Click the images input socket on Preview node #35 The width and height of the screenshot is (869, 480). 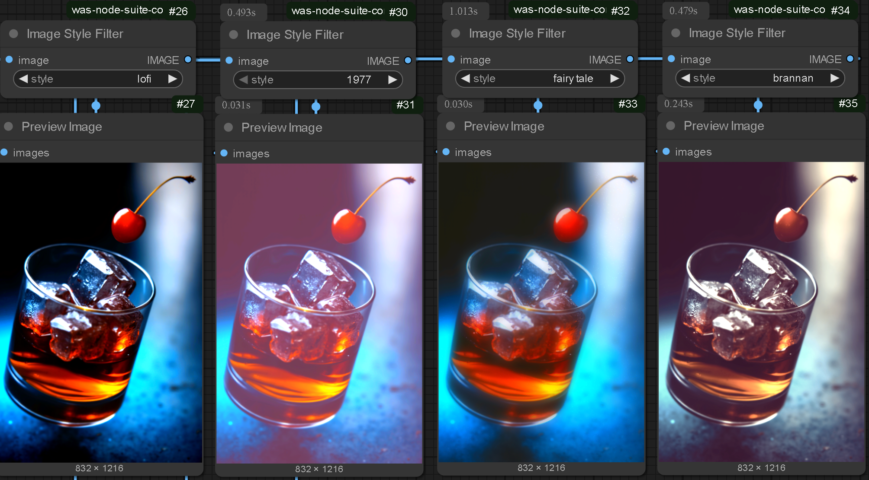[x=666, y=152]
